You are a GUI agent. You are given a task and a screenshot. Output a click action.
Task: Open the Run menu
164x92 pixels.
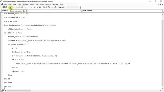pos(37,4)
